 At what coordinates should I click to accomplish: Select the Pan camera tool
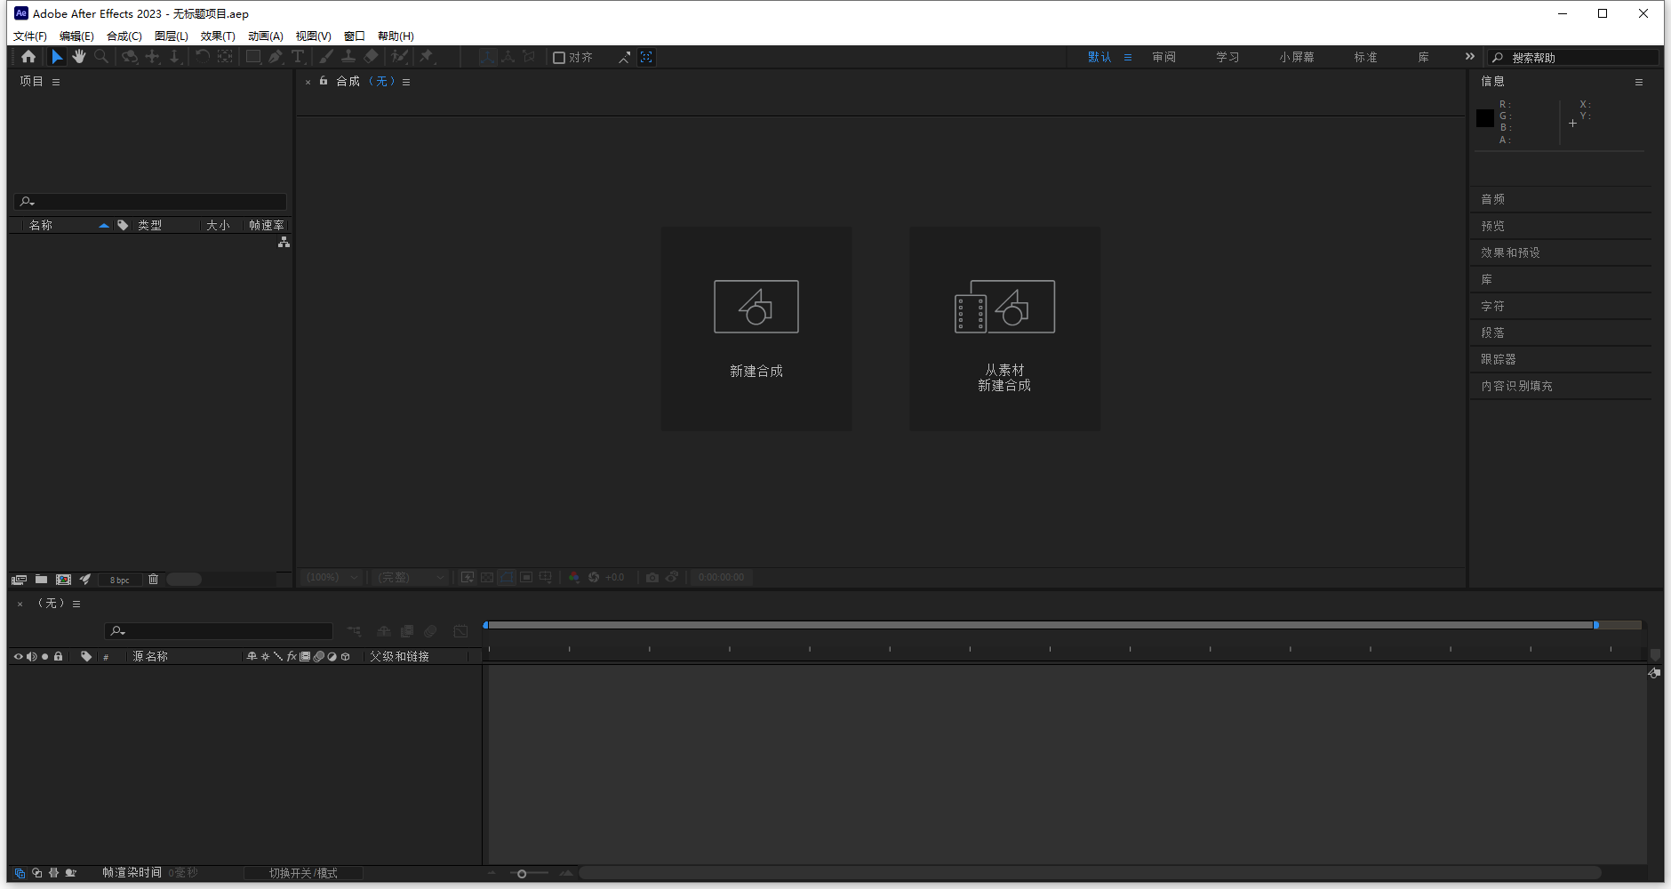click(153, 57)
